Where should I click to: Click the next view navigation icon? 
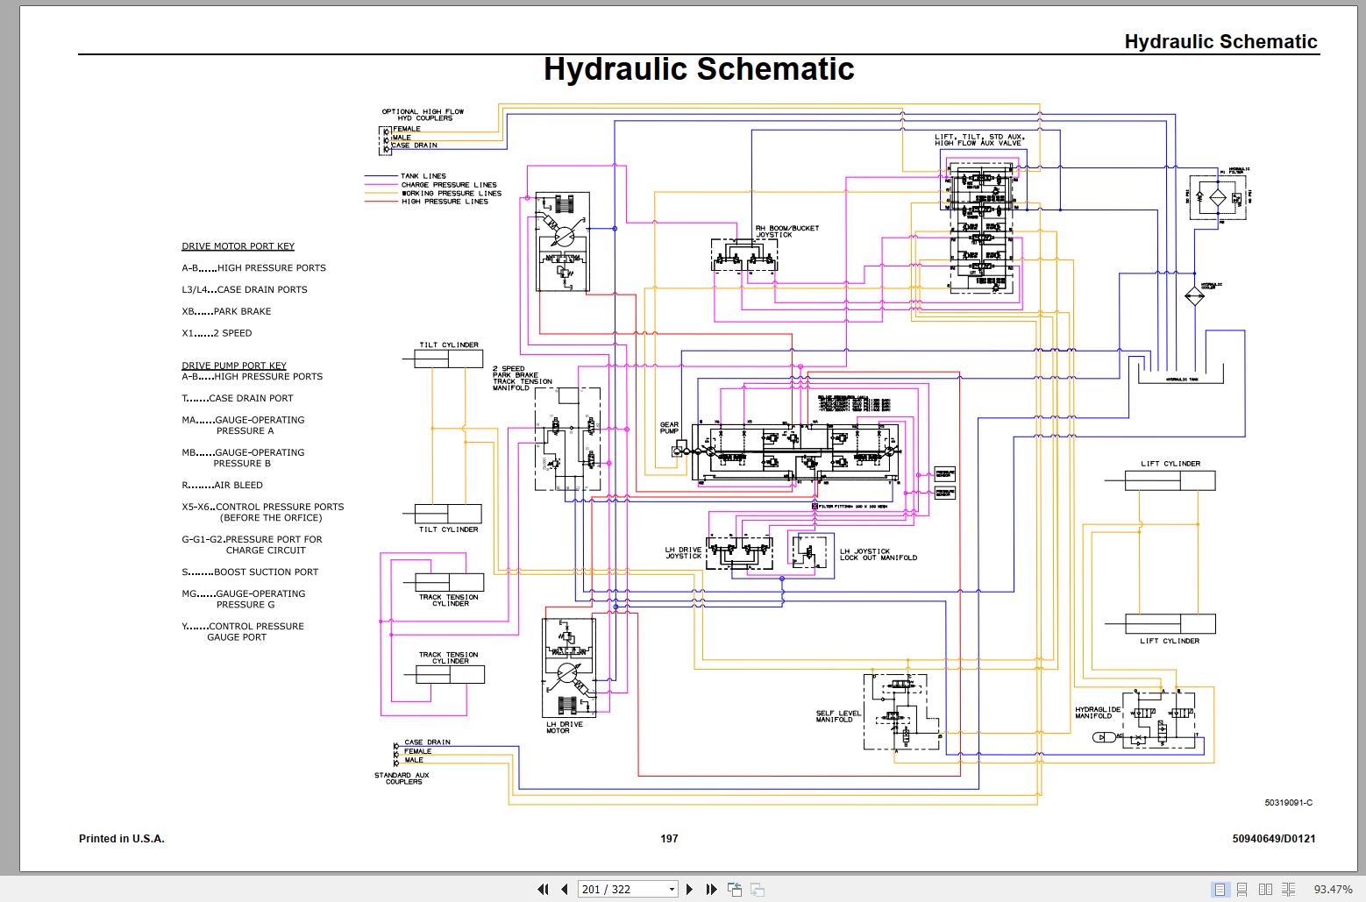coord(757,889)
